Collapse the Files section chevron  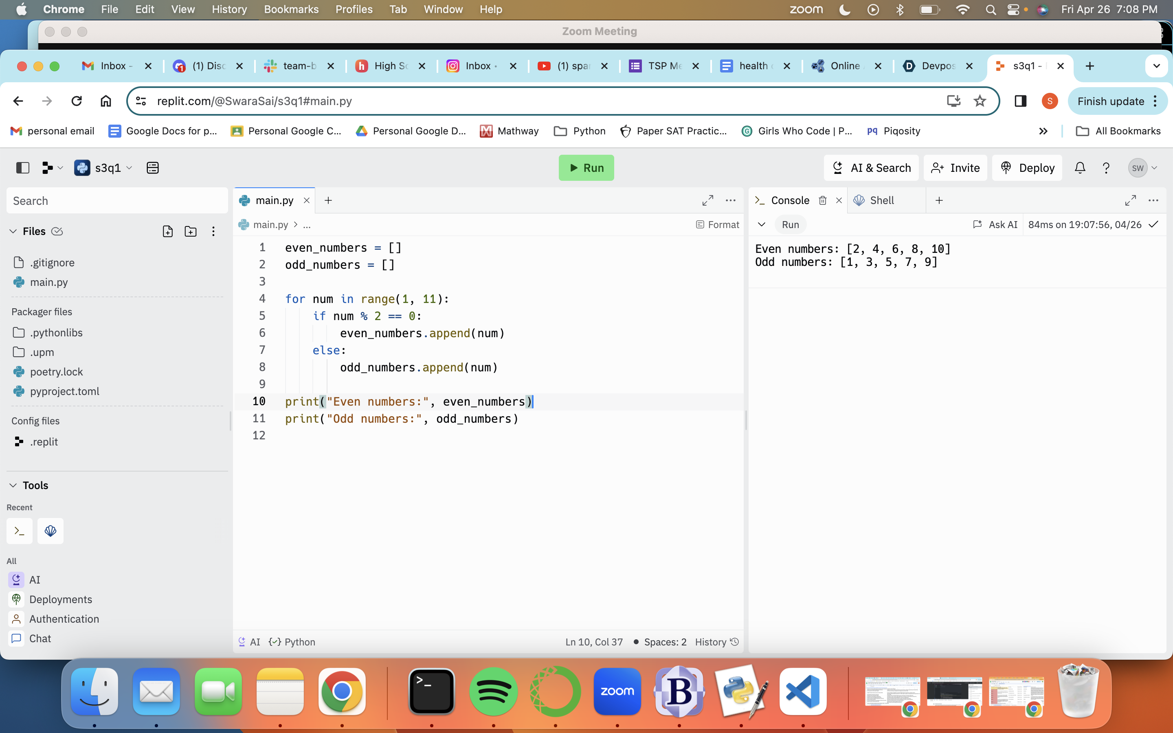[x=13, y=231]
